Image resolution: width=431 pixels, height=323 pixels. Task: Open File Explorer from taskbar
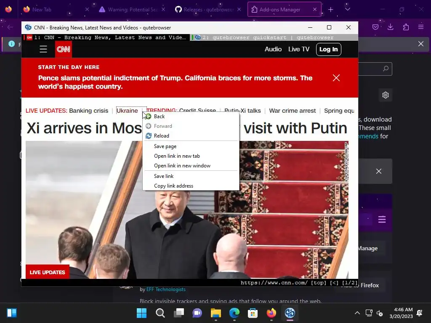[x=216, y=313]
